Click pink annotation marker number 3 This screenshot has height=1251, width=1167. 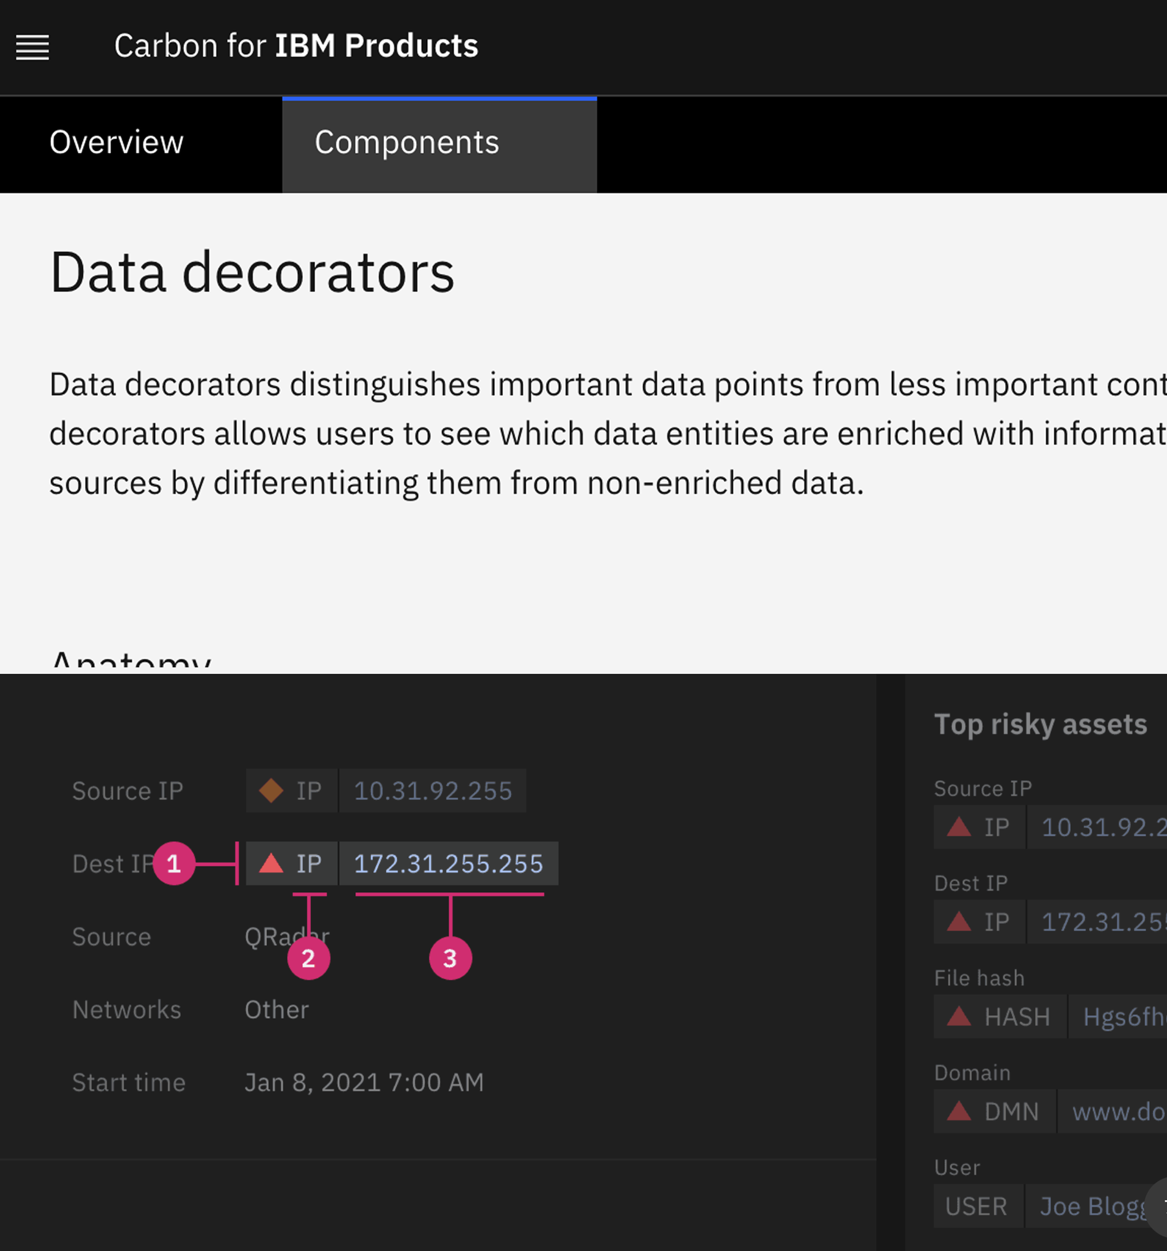[451, 959]
